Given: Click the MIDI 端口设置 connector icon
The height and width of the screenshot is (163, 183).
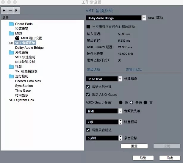Looking at the screenshot, I should coord(17,38).
